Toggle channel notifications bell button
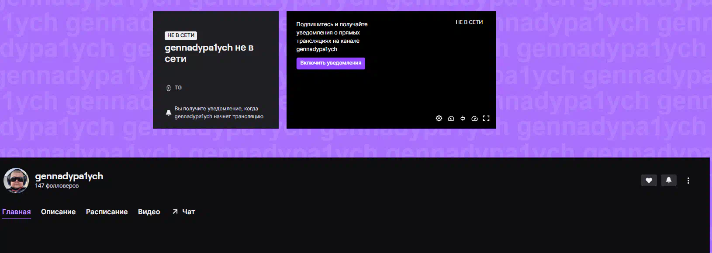712x253 pixels. coord(669,181)
